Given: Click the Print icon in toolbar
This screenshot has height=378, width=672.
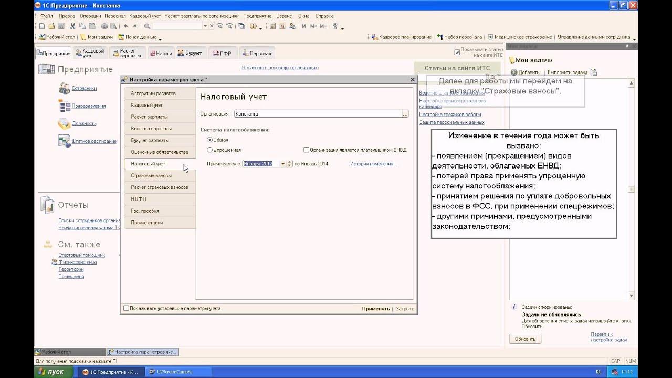Looking at the screenshot, I should tap(104, 26).
